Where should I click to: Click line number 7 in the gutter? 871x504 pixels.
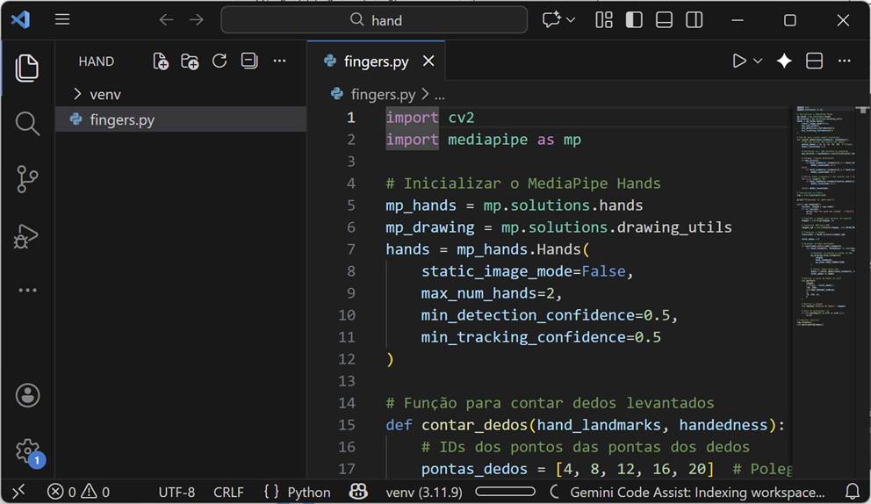(x=351, y=249)
